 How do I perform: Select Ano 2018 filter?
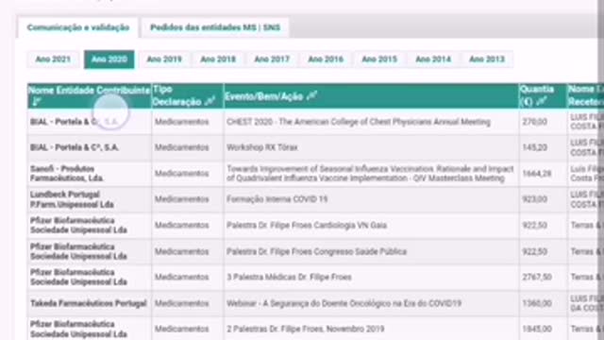pyautogui.click(x=218, y=59)
